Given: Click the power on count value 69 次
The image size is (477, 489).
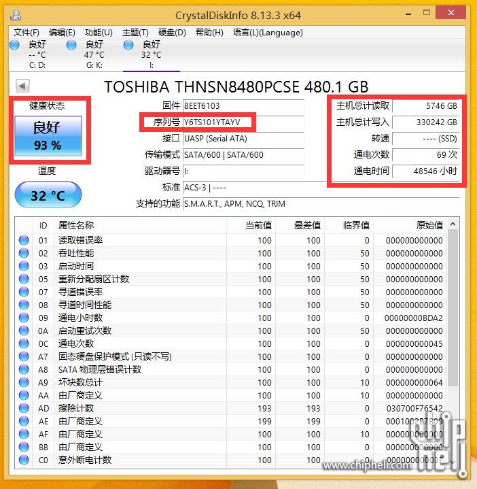Looking at the screenshot, I should tap(426, 154).
